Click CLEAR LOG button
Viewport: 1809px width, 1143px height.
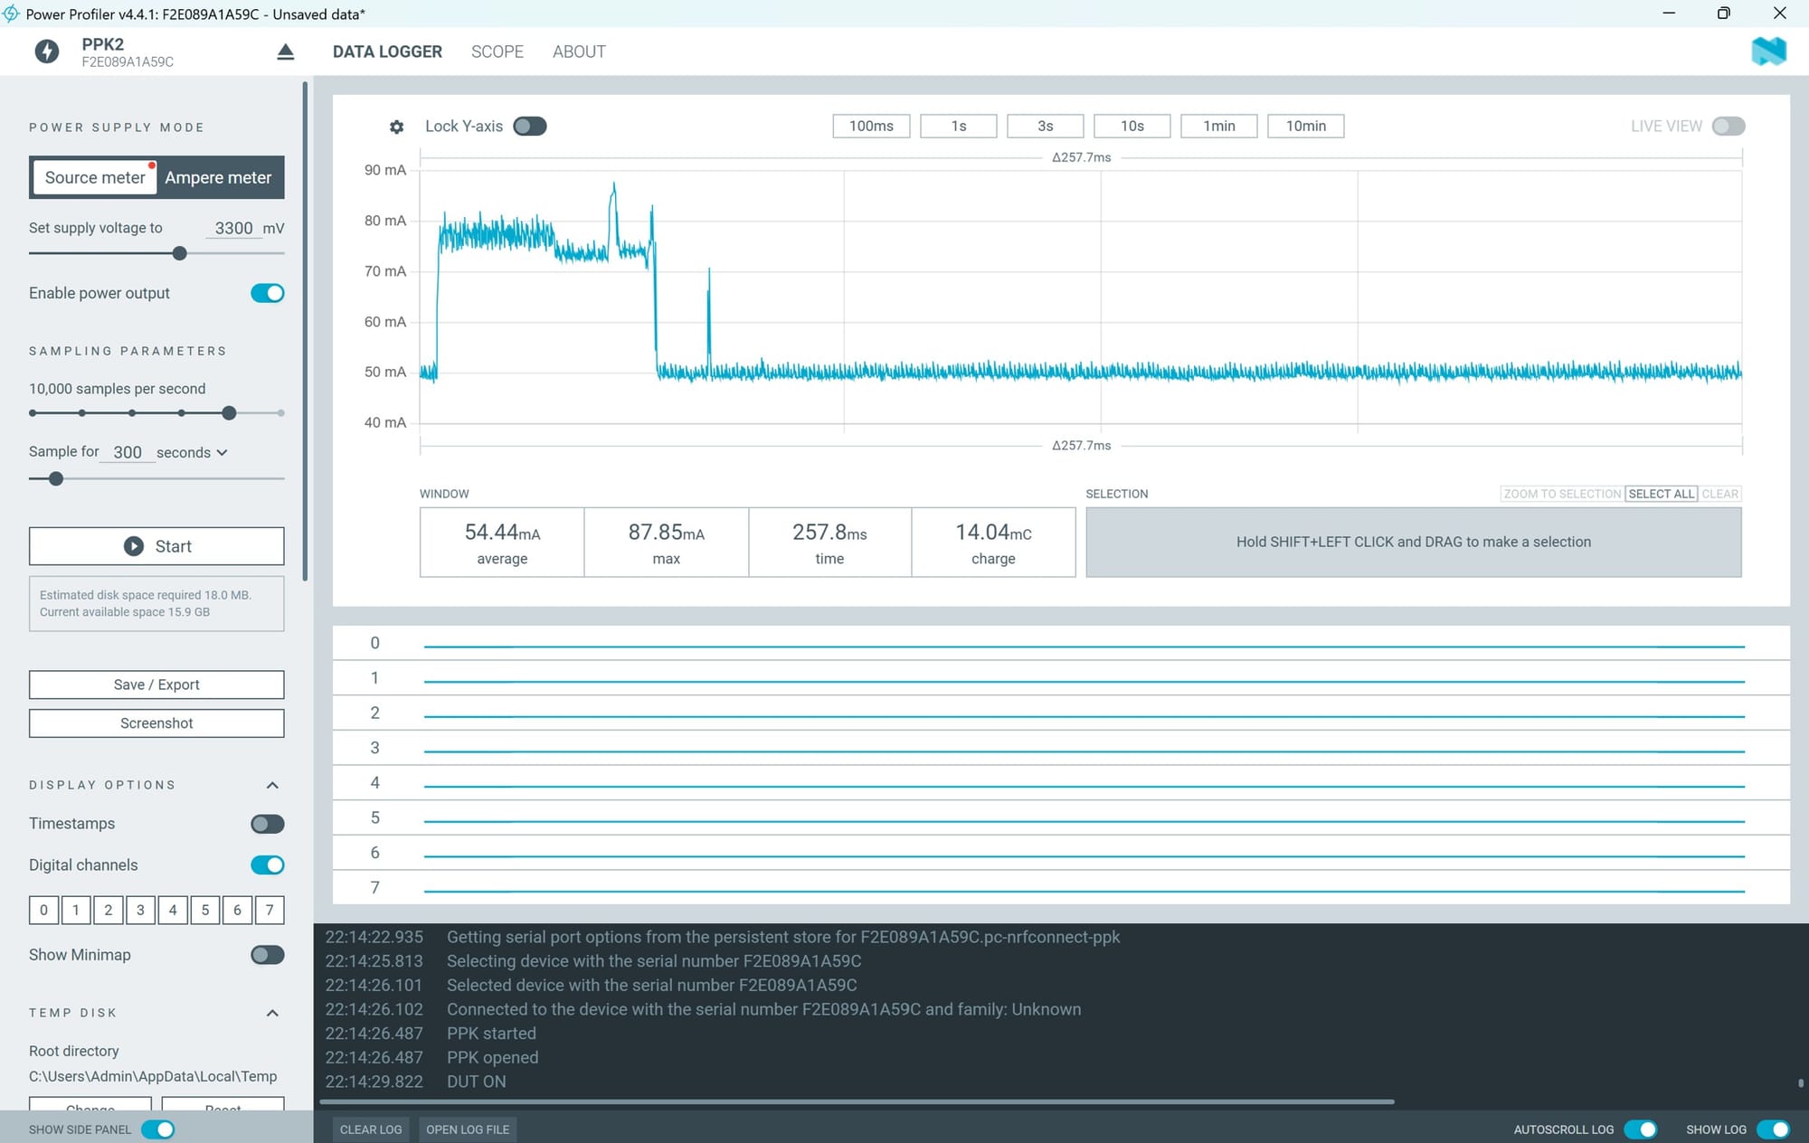pos(371,1129)
